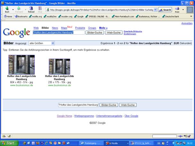This screenshot has width=195, height=146.
Task: Switch to the Web search tab
Action: coord(36,28)
